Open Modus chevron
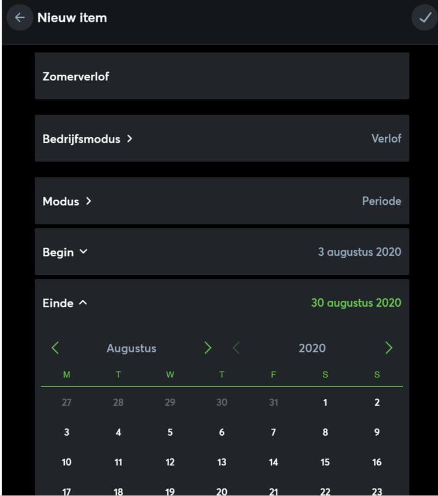Image resolution: width=438 pixels, height=496 pixels. 89,201
